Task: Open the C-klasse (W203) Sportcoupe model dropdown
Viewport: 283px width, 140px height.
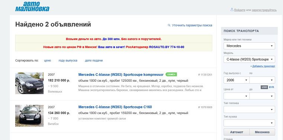Action: click(249, 59)
